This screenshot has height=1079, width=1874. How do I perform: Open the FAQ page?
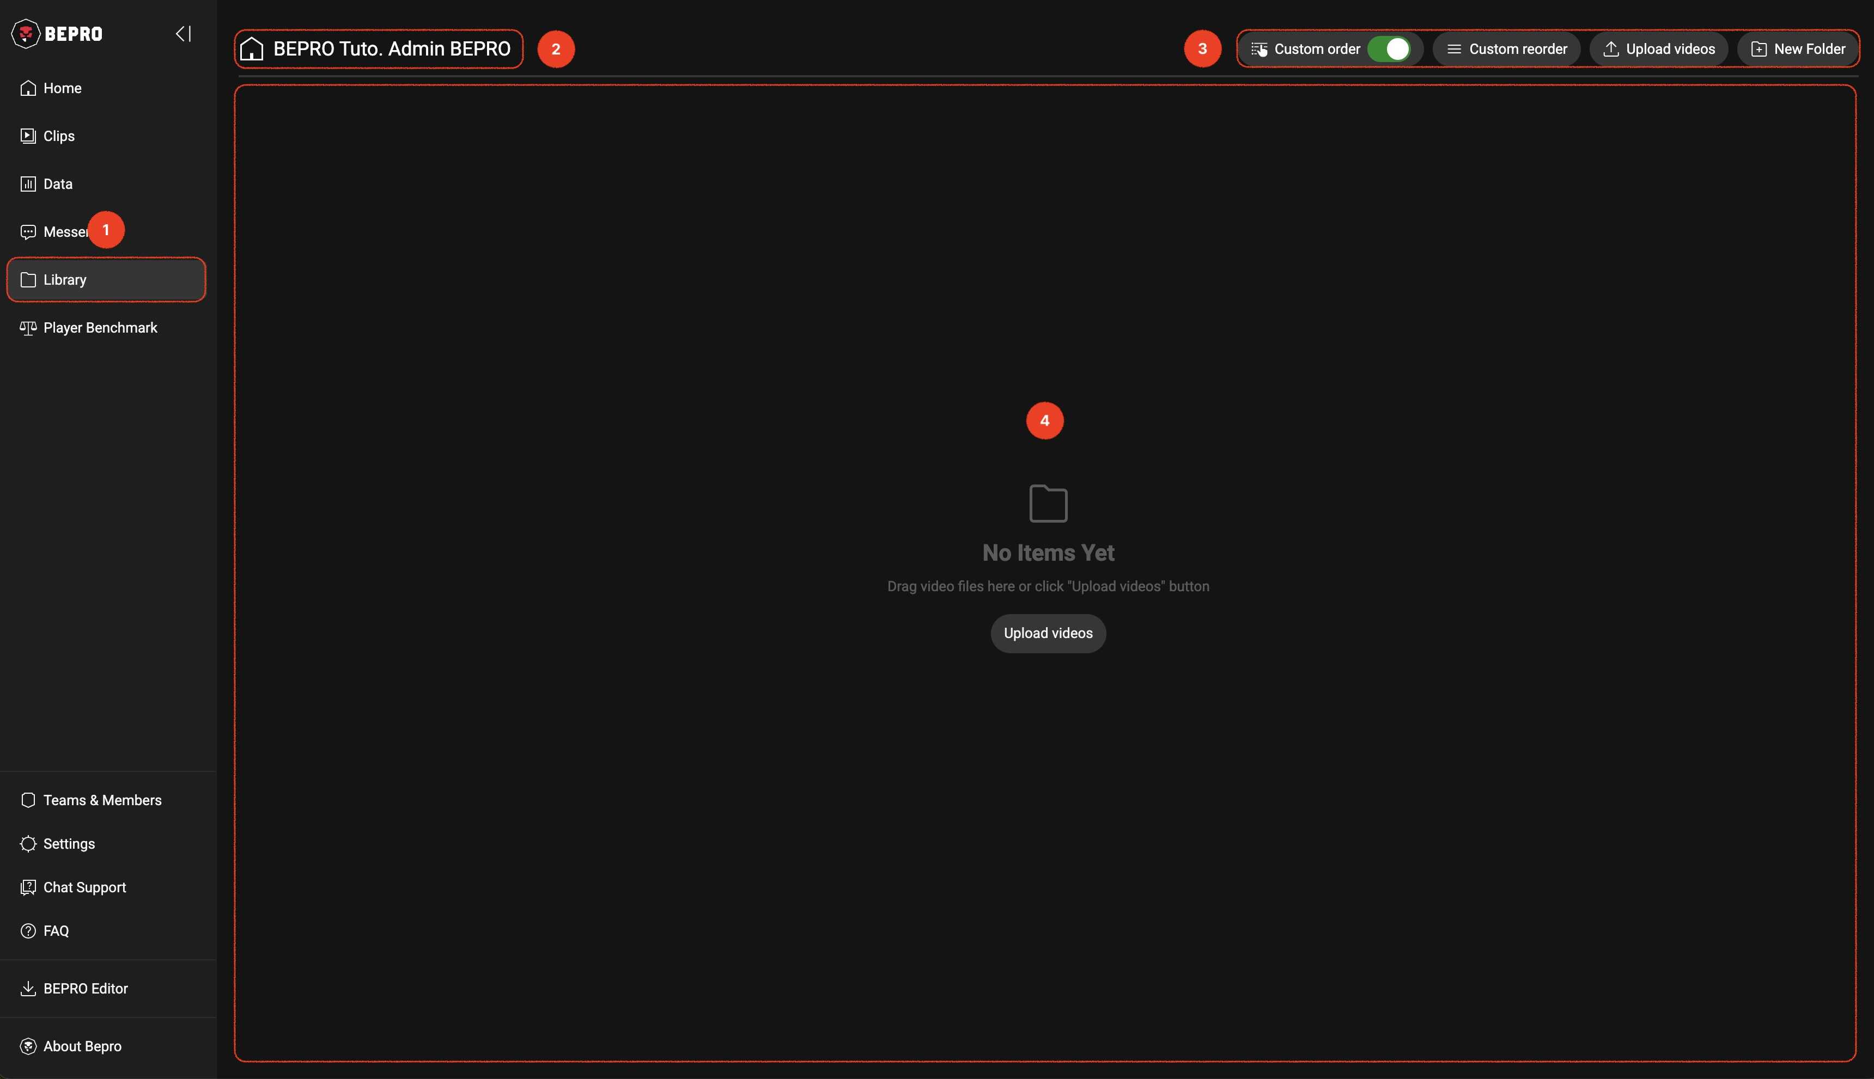[x=56, y=931]
